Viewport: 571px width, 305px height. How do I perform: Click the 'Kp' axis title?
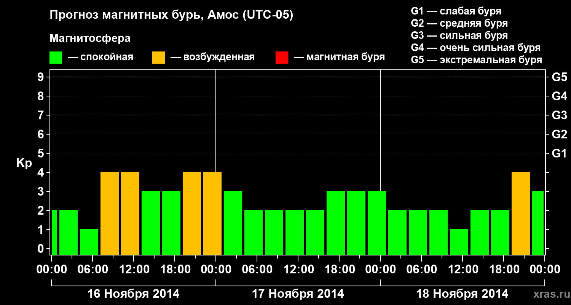click(24, 163)
